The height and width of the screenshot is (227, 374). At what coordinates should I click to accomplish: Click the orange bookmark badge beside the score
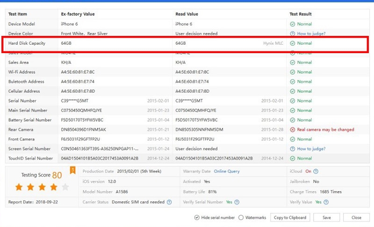(72, 170)
